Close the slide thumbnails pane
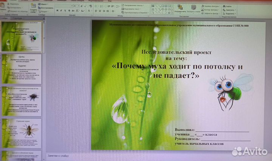The height and width of the screenshot is (161, 272). point(44,18)
